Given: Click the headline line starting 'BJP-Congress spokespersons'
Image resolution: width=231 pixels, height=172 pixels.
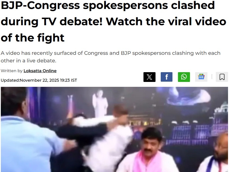Looking at the screenshot, I should [108, 5].
